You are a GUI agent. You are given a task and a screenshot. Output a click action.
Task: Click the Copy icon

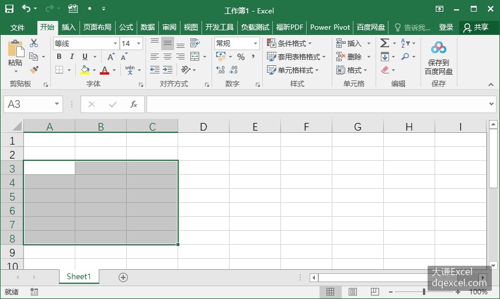[x=33, y=57]
